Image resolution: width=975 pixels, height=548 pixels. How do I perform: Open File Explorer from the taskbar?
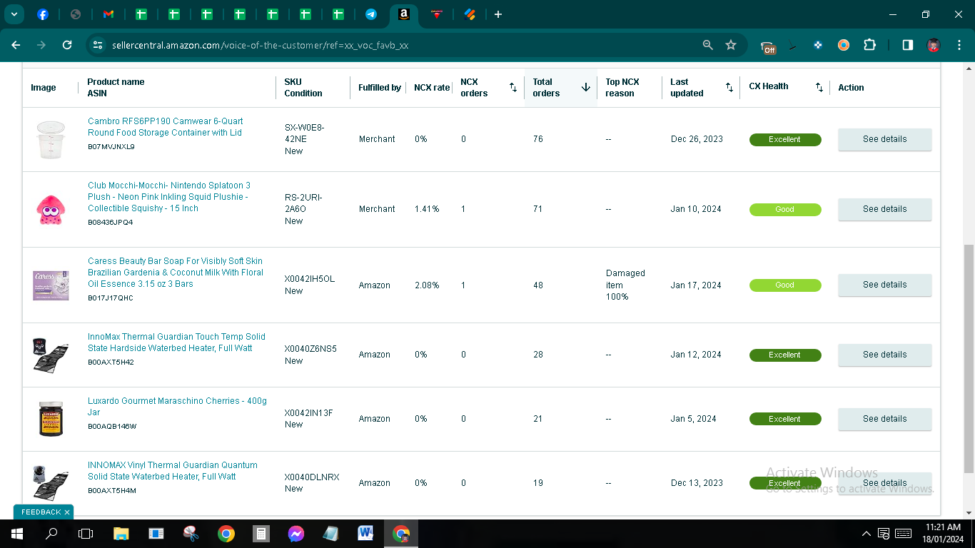point(121,534)
